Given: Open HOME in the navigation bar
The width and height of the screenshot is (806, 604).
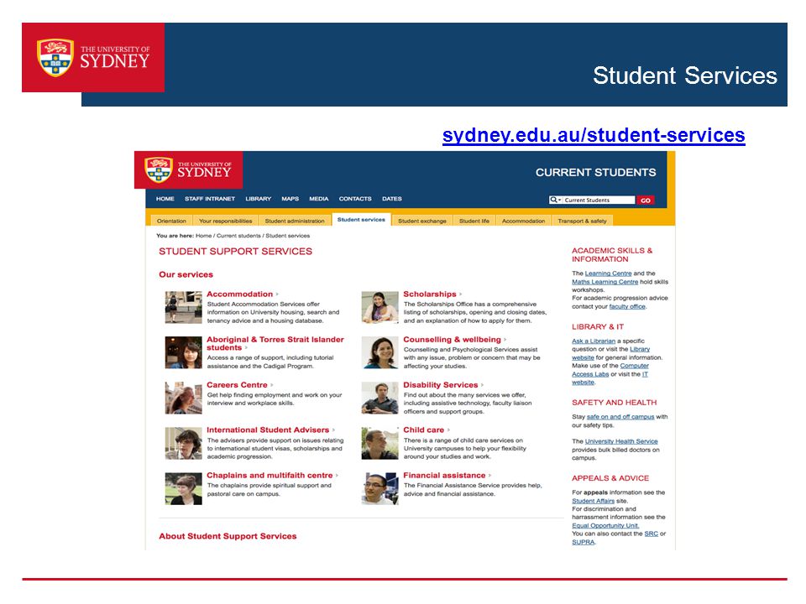Looking at the screenshot, I should click(165, 199).
